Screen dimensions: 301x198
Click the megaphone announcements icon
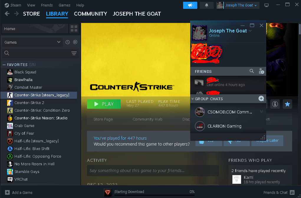click(190, 5)
